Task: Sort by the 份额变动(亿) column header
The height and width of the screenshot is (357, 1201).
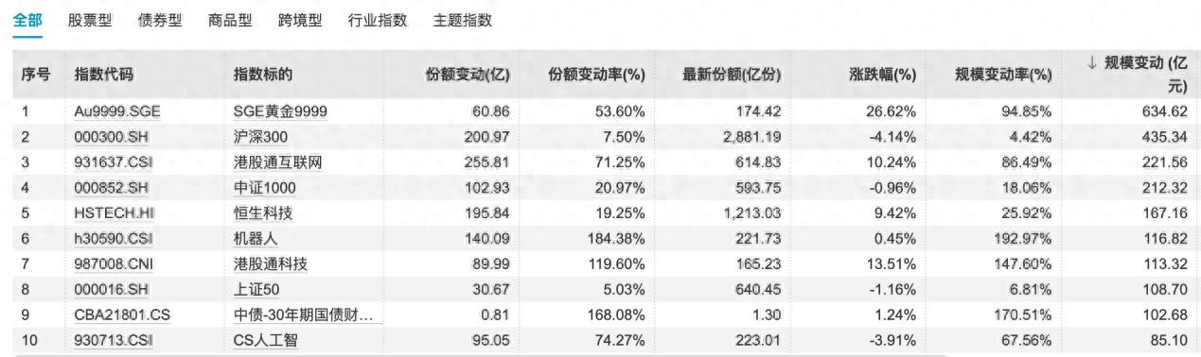Action: 471,75
